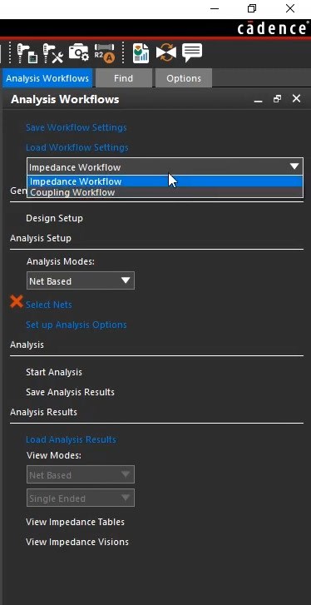Open the Analysis Modes Net Based dropdown

pyautogui.click(x=81, y=281)
